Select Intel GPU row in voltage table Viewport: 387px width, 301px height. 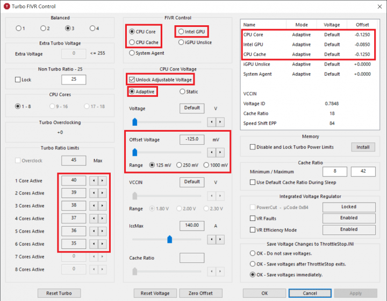[x=309, y=45]
